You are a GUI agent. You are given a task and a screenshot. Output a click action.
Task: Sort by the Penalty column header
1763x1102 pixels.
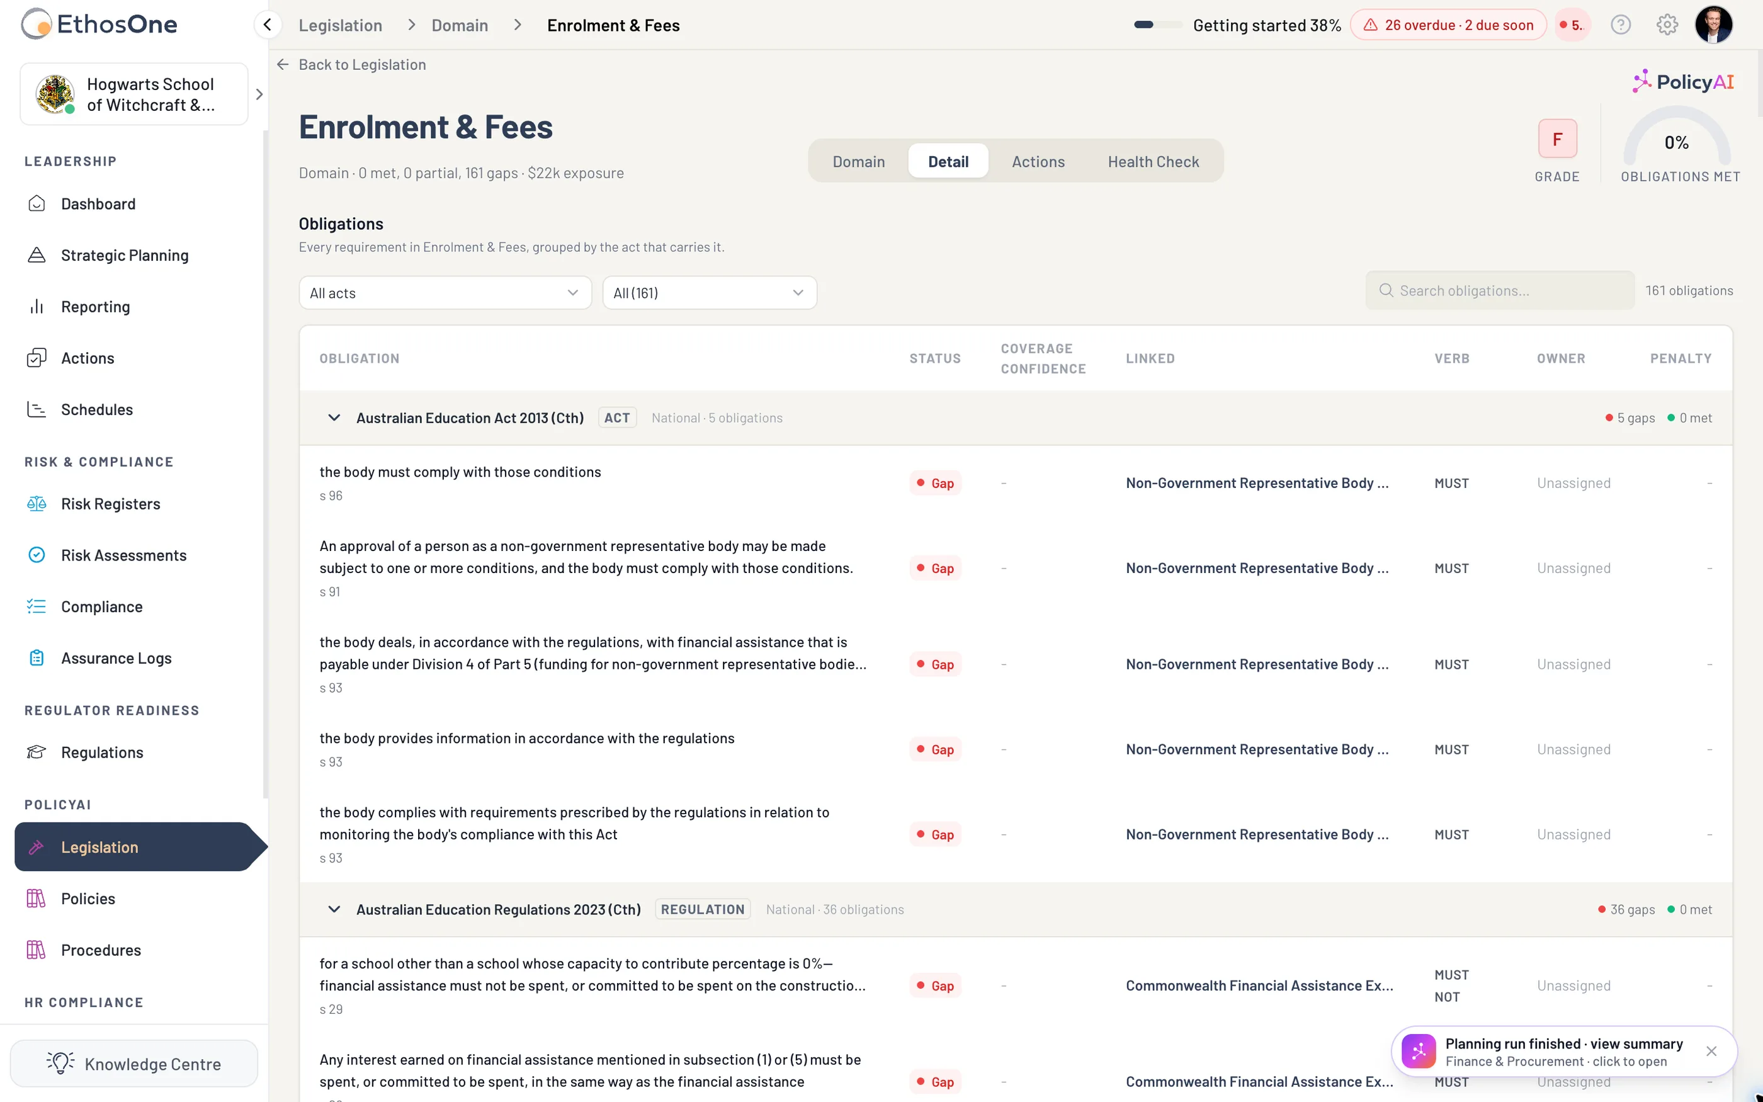click(1681, 358)
